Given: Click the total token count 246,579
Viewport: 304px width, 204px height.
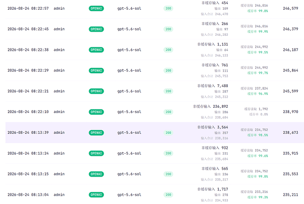Looking at the screenshot, I should [x=290, y=8].
